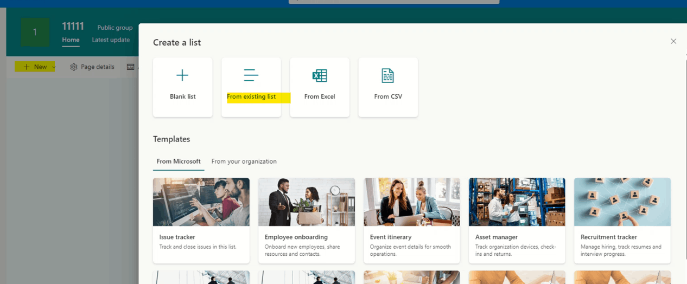Screen dimensions: 687x284
Task: Click the Employee onboarding title text
Action: pos(296,237)
